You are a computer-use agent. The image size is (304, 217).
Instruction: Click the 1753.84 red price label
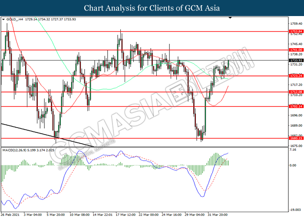[x=296, y=31]
